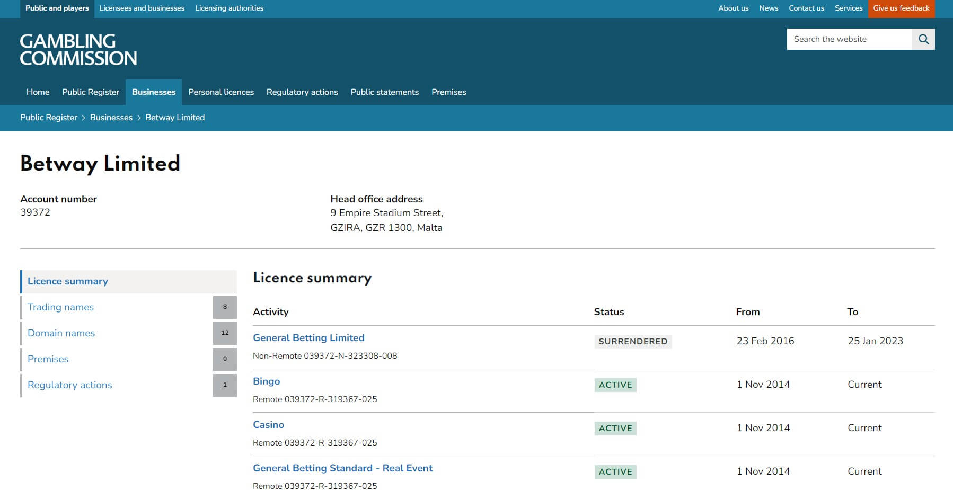View the Casino licence details link

[268, 425]
